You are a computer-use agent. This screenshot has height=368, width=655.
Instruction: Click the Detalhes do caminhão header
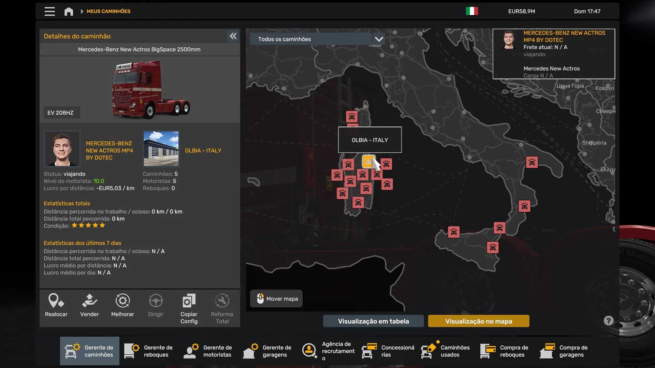point(77,36)
